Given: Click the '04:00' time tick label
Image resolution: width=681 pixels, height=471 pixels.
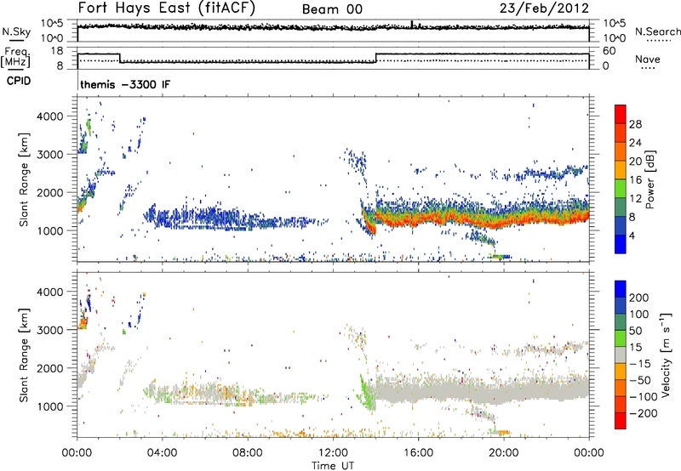Looking at the screenshot, I should pos(163,453).
